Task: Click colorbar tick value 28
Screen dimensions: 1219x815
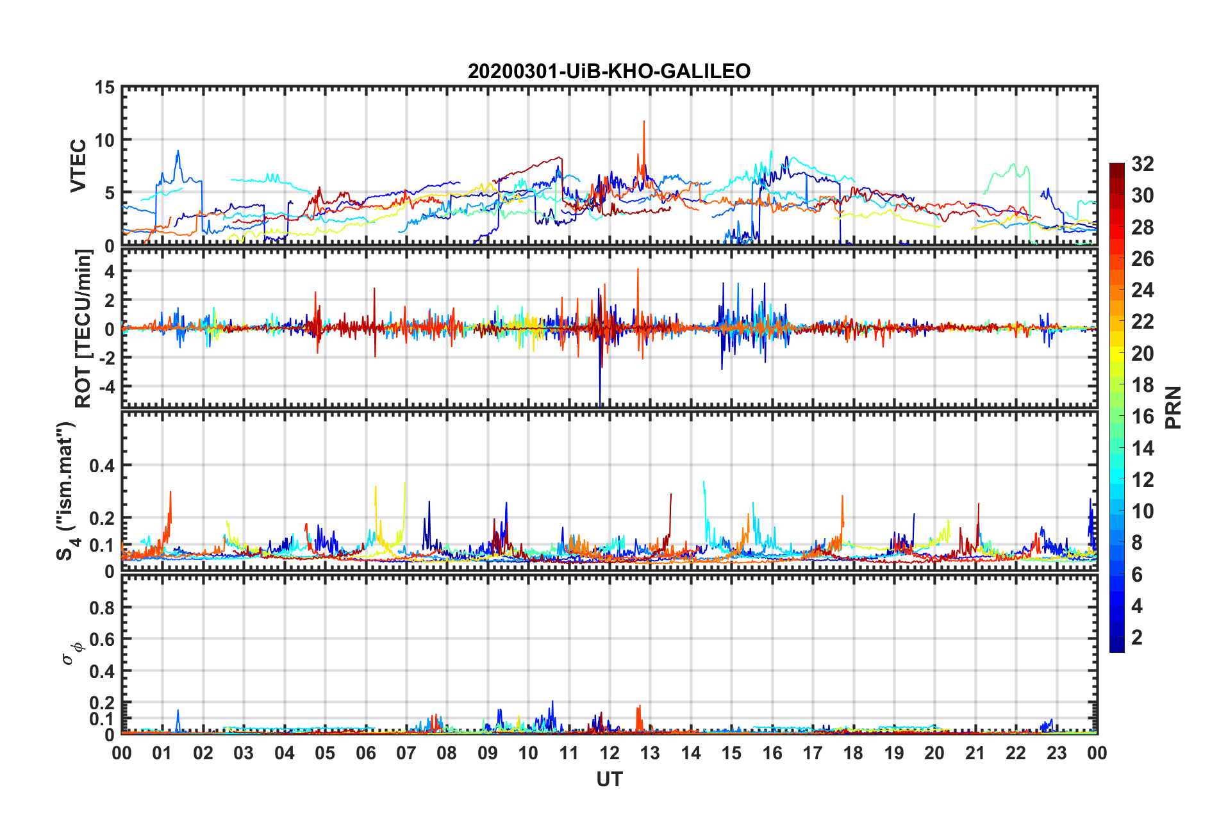Action: [1143, 227]
